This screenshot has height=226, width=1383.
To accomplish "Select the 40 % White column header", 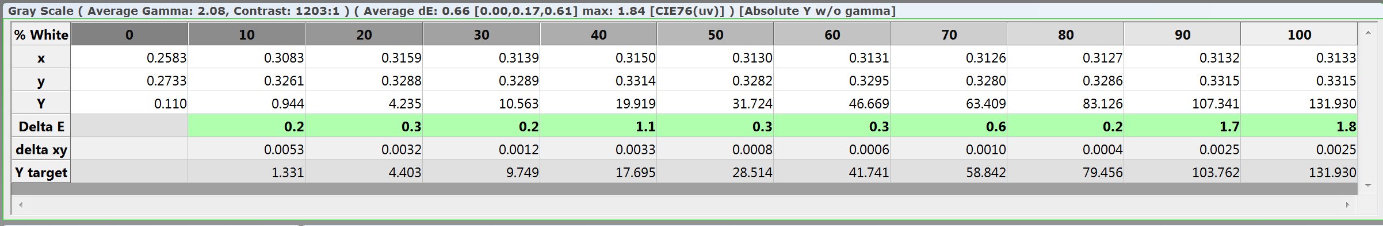I will [599, 34].
